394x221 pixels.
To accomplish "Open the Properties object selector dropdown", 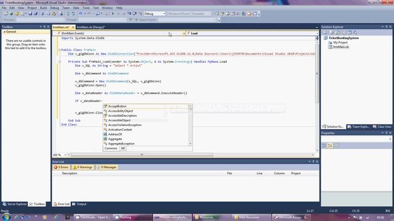I will (x=390, y=139).
